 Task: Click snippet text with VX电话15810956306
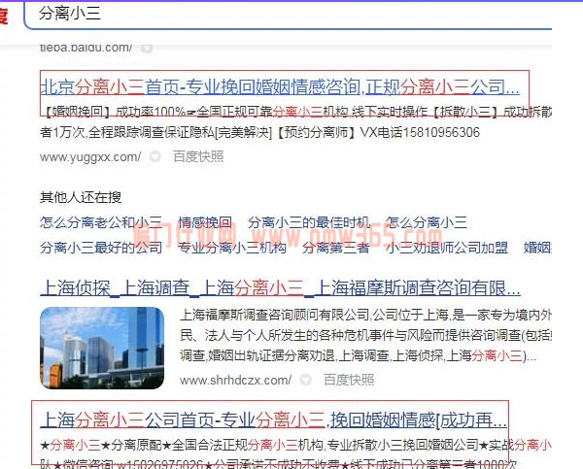(259, 133)
